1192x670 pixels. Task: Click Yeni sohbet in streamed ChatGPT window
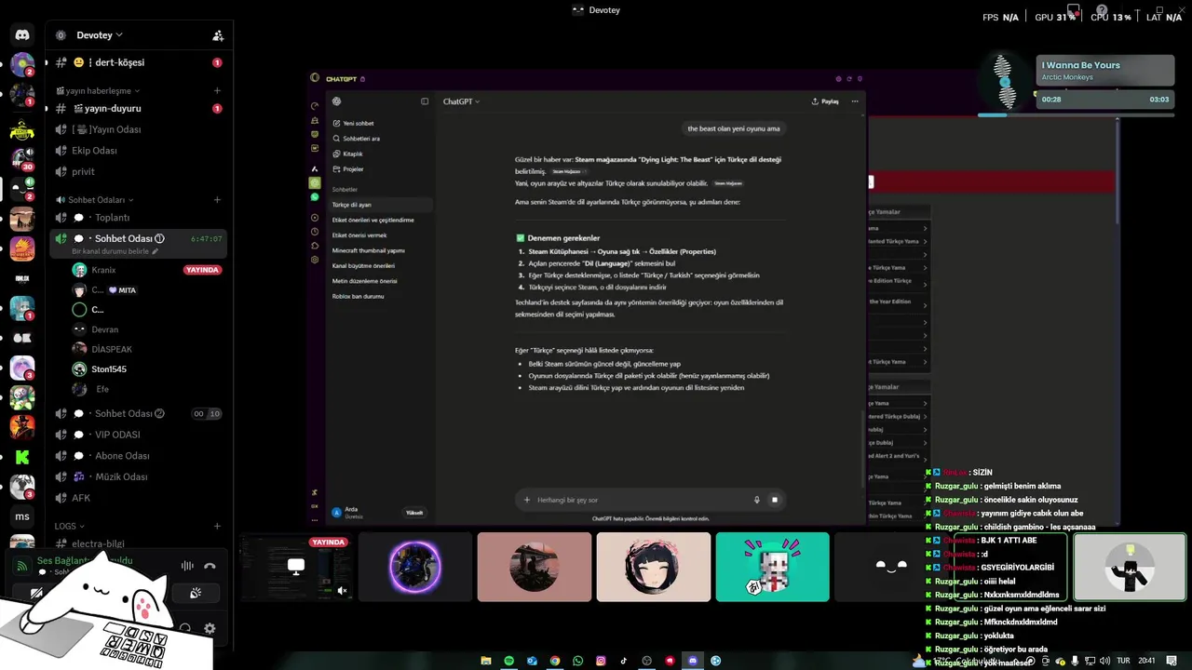359,123
